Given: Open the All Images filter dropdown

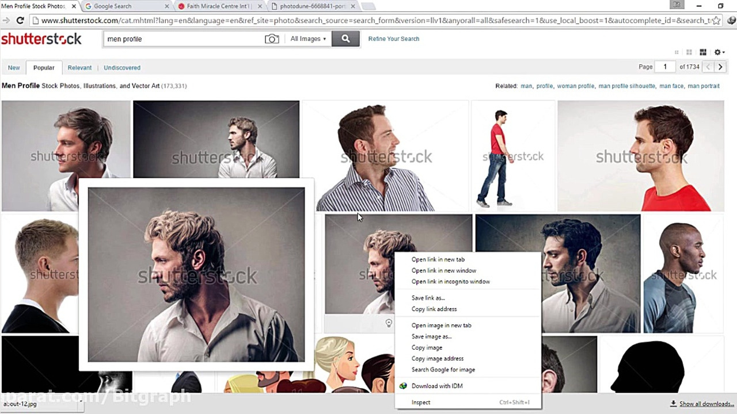Looking at the screenshot, I should click(x=308, y=39).
